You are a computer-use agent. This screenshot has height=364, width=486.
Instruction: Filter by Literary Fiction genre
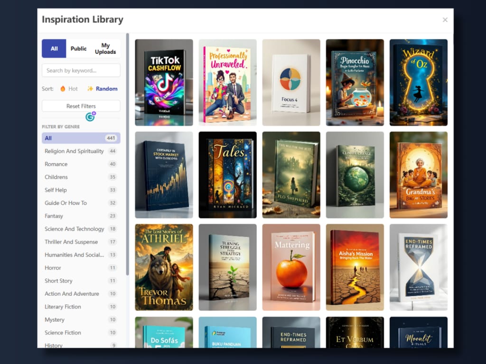coord(81,307)
